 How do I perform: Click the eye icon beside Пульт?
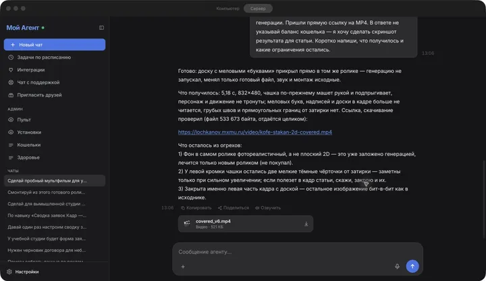pos(11,120)
